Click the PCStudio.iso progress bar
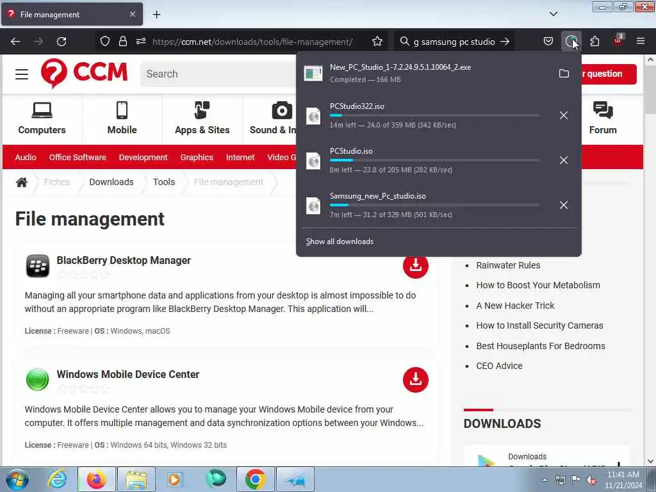 [434, 160]
